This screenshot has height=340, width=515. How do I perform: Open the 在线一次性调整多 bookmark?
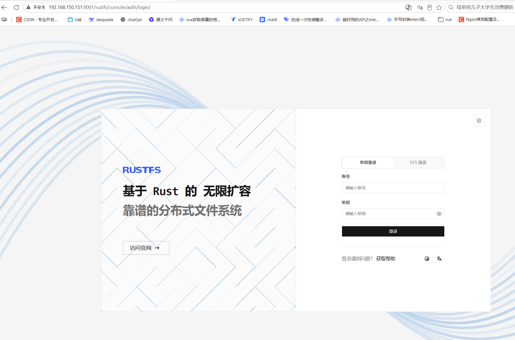pos(305,20)
